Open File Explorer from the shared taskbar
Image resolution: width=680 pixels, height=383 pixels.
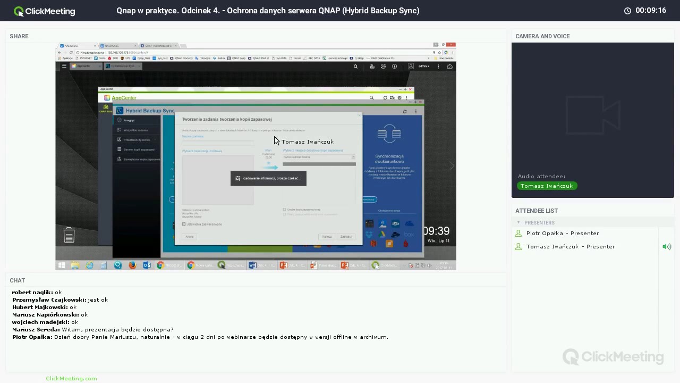[75, 265]
